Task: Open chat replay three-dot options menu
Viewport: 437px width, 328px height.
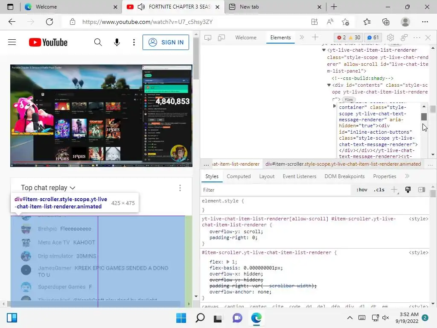Action: click(180, 188)
